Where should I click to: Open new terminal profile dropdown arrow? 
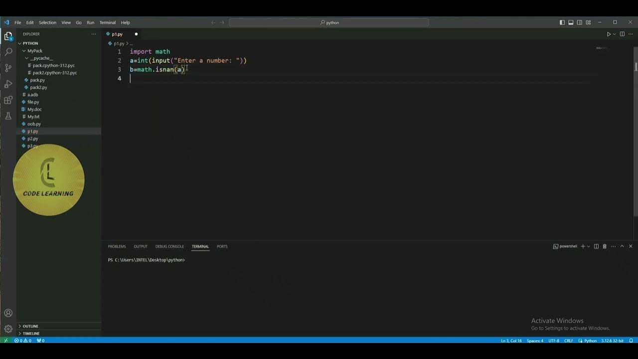[589, 246]
